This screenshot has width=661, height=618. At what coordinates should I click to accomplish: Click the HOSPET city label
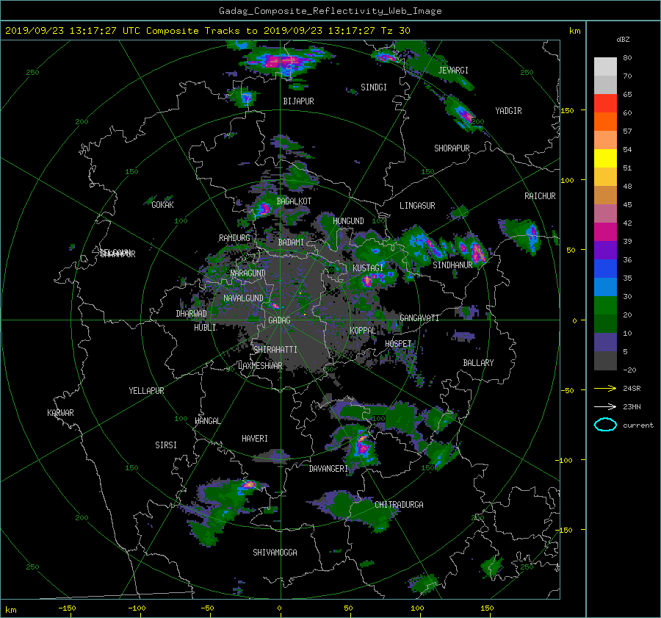398,344
